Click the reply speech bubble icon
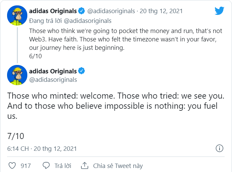This screenshot has height=172, width=232. [x=46, y=166]
